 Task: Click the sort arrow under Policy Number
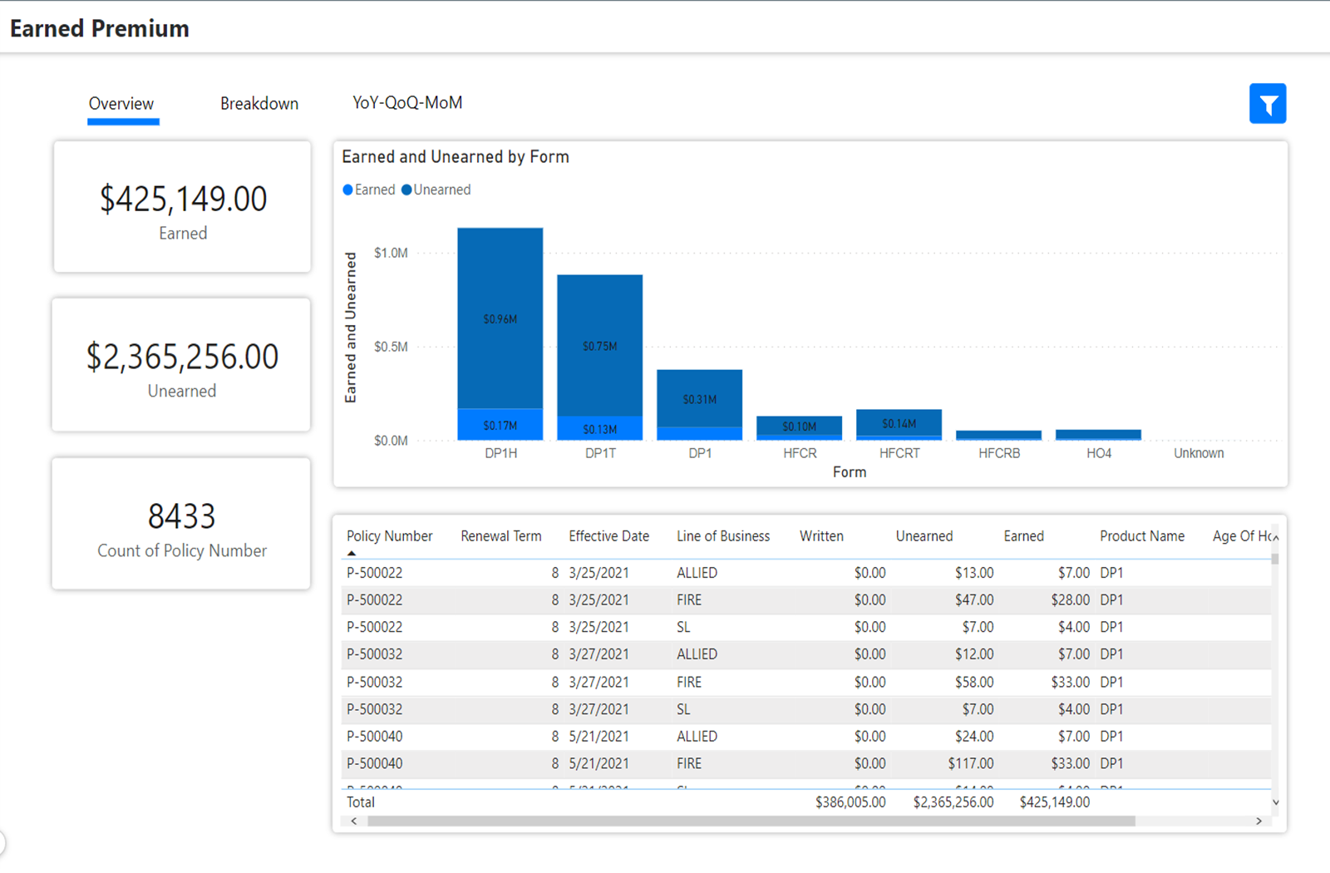click(352, 553)
